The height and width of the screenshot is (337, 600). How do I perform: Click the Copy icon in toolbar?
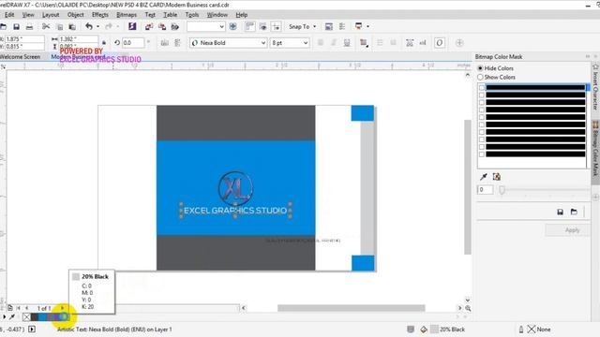click(x=60, y=27)
